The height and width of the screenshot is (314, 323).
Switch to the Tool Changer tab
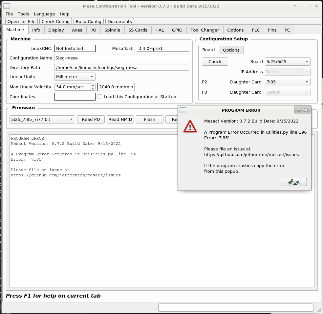click(205, 30)
